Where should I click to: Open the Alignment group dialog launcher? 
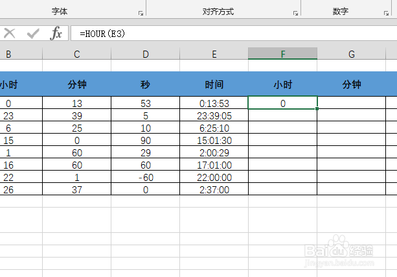click(295, 13)
